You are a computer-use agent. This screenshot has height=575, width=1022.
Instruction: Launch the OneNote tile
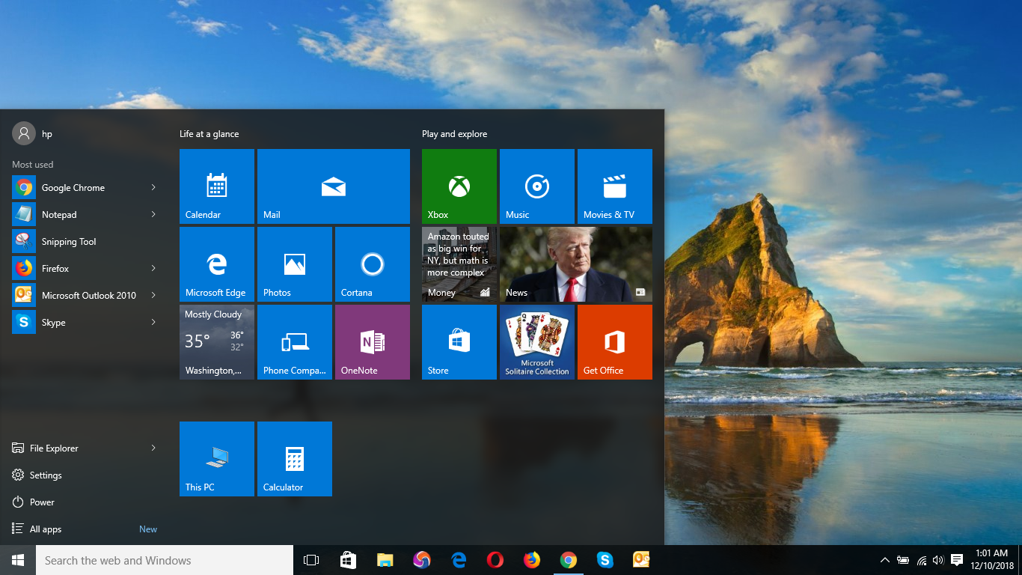373,342
